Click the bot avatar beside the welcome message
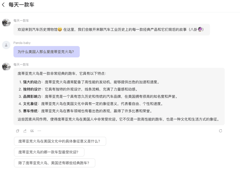This screenshot has width=240, height=173. (6, 23)
